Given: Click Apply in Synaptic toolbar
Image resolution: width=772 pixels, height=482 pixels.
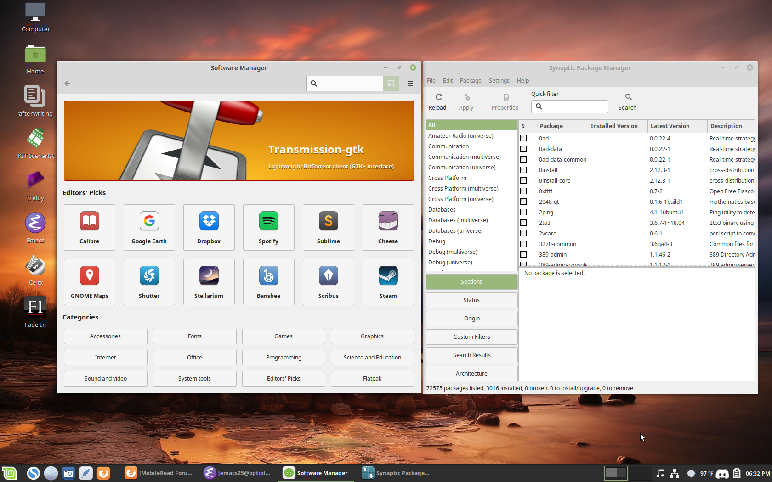Looking at the screenshot, I should tap(466, 102).
